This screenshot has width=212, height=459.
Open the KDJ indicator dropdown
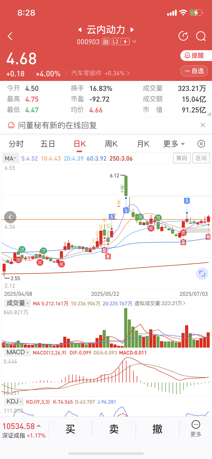point(14,401)
